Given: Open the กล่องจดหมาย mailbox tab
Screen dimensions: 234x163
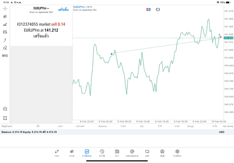Looking at the screenshot, I should click(132, 153).
